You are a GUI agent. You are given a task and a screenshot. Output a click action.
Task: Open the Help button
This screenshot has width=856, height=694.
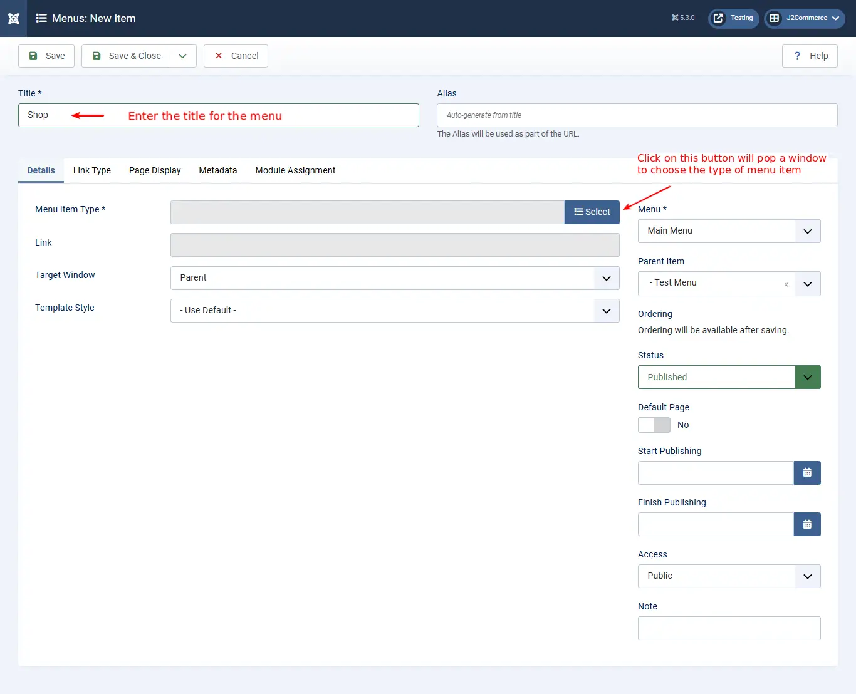click(810, 56)
